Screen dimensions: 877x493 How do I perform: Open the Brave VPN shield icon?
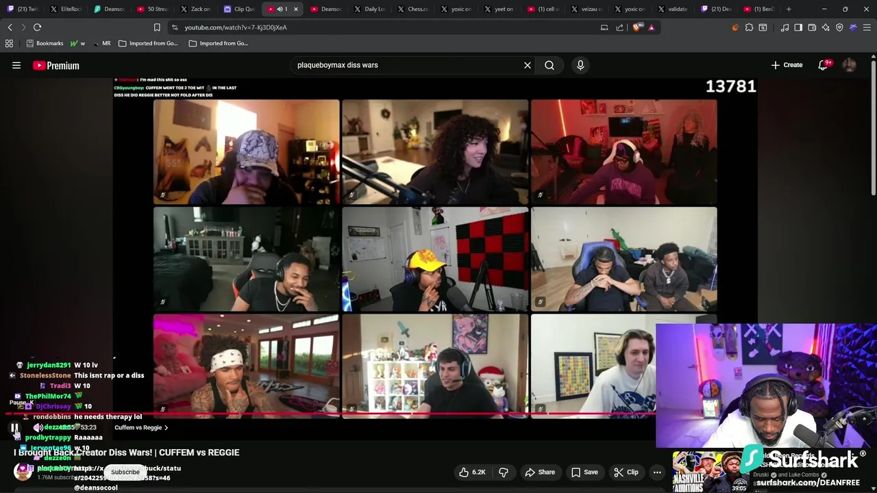point(839,27)
